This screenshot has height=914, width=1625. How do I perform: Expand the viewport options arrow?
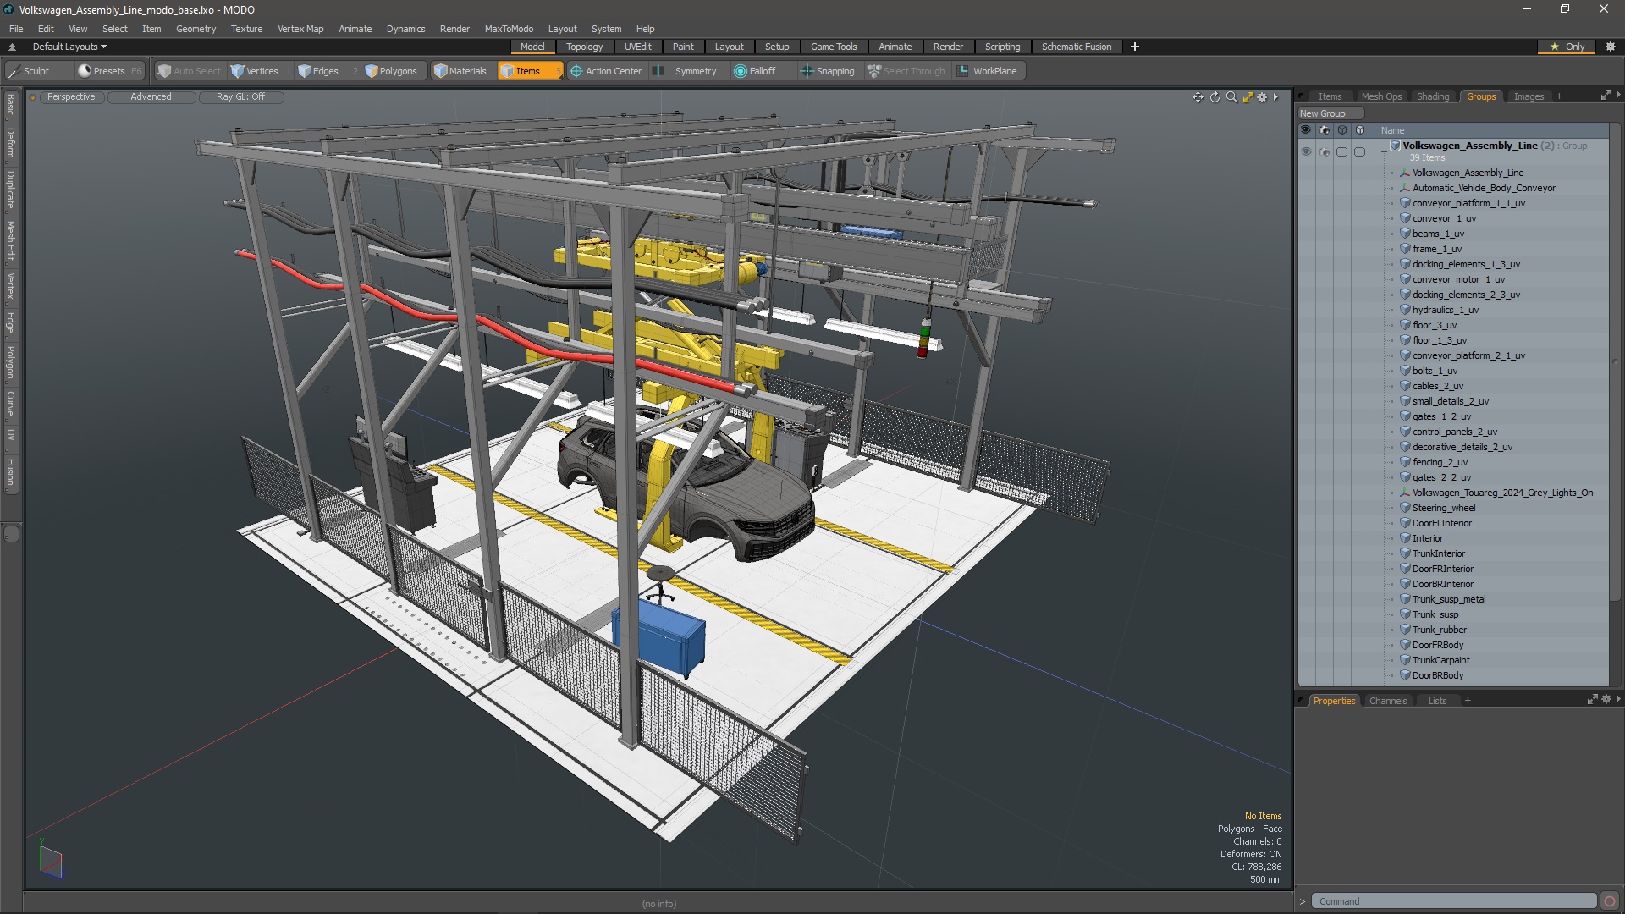pos(1275,97)
